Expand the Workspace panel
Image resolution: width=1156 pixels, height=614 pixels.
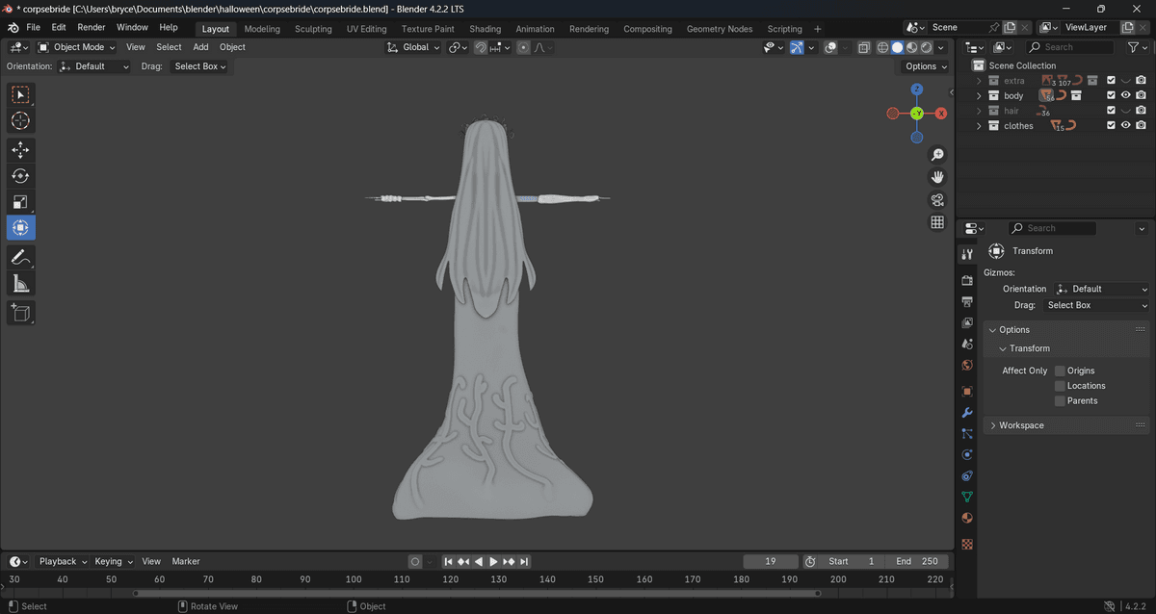1021,425
